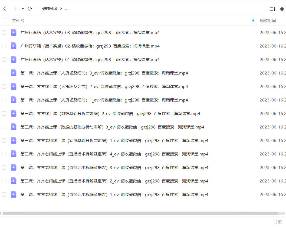Click the 13项 item count
Image resolution: width=286 pixels, height=227 pixels.
pyautogui.click(x=277, y=222)
